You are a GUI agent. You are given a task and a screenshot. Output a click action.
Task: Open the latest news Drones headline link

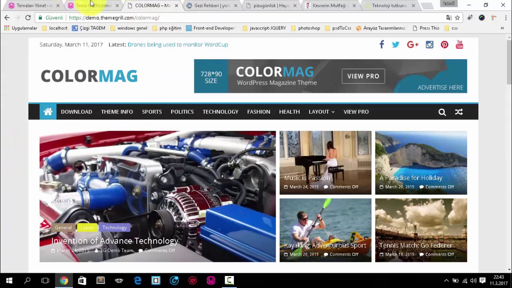tap(178, 44)
